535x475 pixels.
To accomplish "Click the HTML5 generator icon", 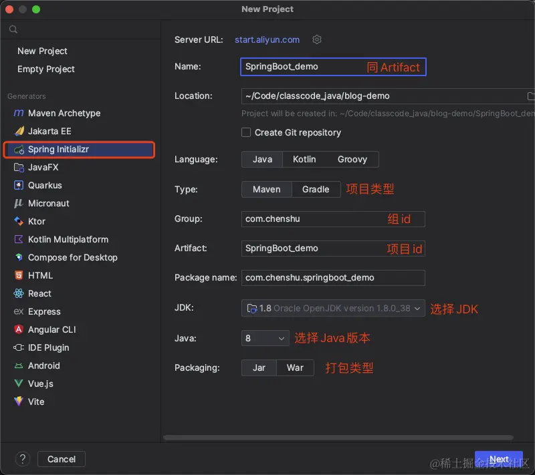I will (x=19, y=275).
